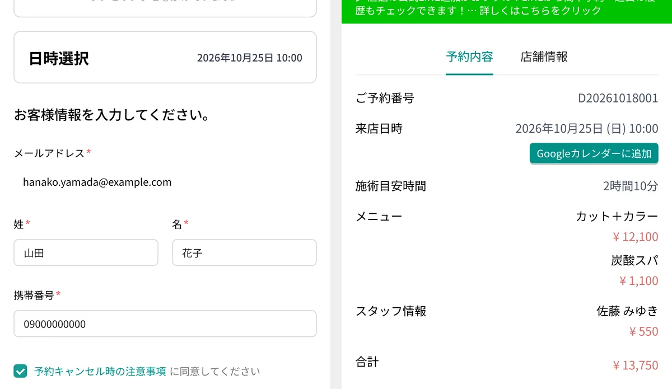
Task: Click the 炭酸スパ menu item text
Action: coord(634,260)
